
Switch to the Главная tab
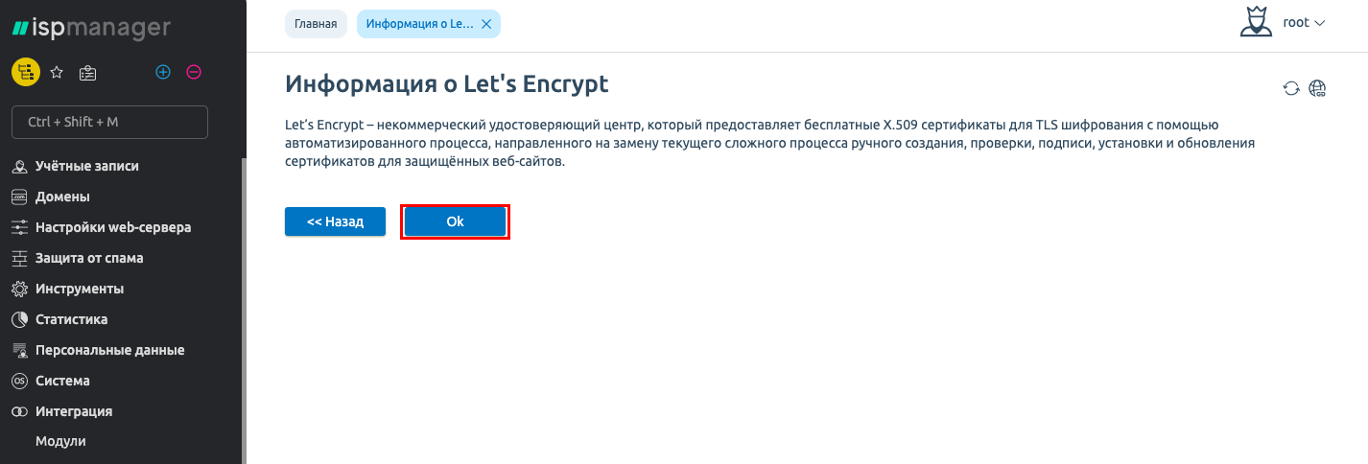[316, 24]
